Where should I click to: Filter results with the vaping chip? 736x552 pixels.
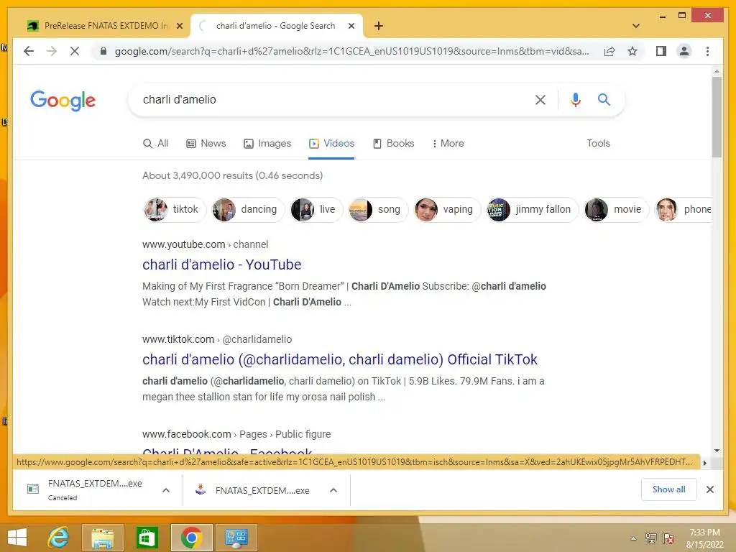(447, 209)
